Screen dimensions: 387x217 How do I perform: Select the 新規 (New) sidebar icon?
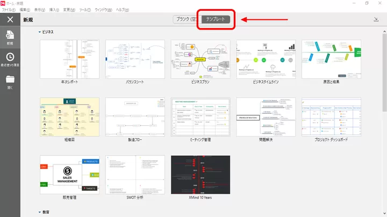point(10,37)
